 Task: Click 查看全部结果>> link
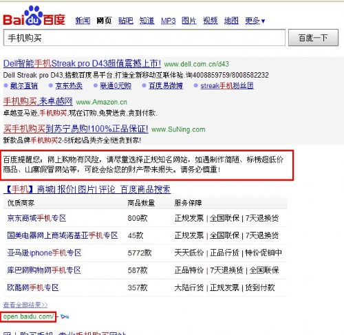25,305
